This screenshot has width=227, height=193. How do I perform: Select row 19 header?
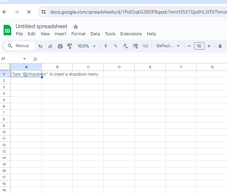tap(5, 190)
